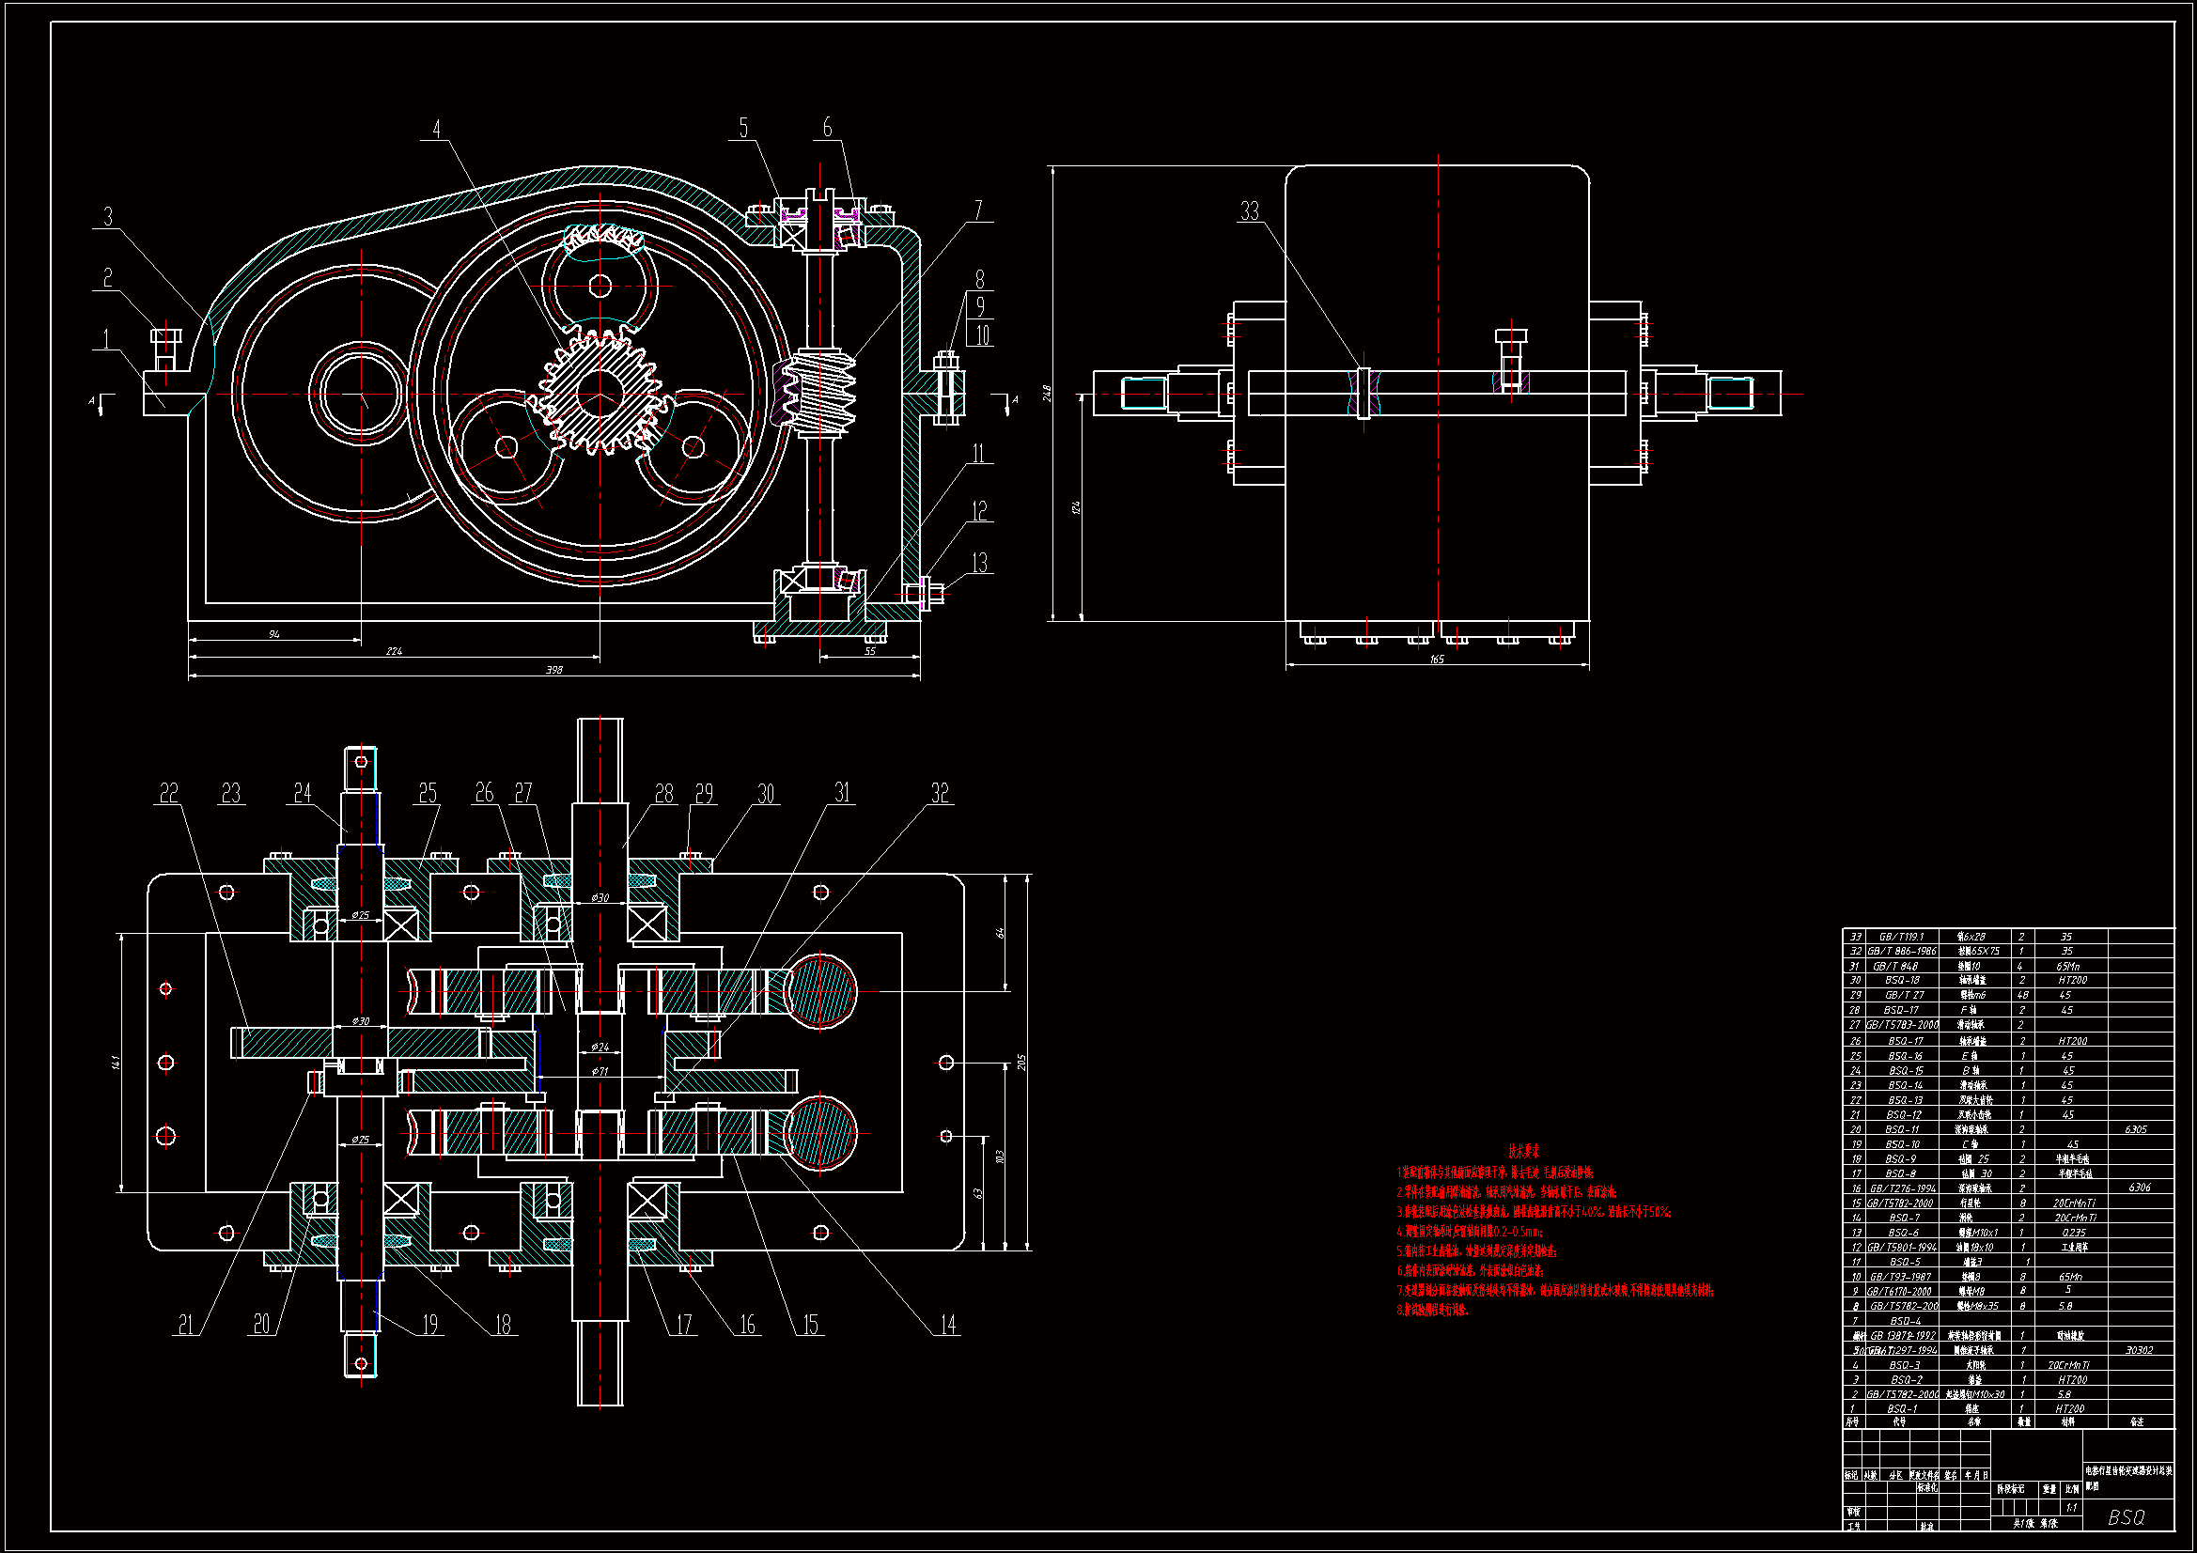Select balloon label 28 above plan view
Image resolution: width=2197 pixels, height=1553 pixels.
pyautogui.click(x=663, y=793)
